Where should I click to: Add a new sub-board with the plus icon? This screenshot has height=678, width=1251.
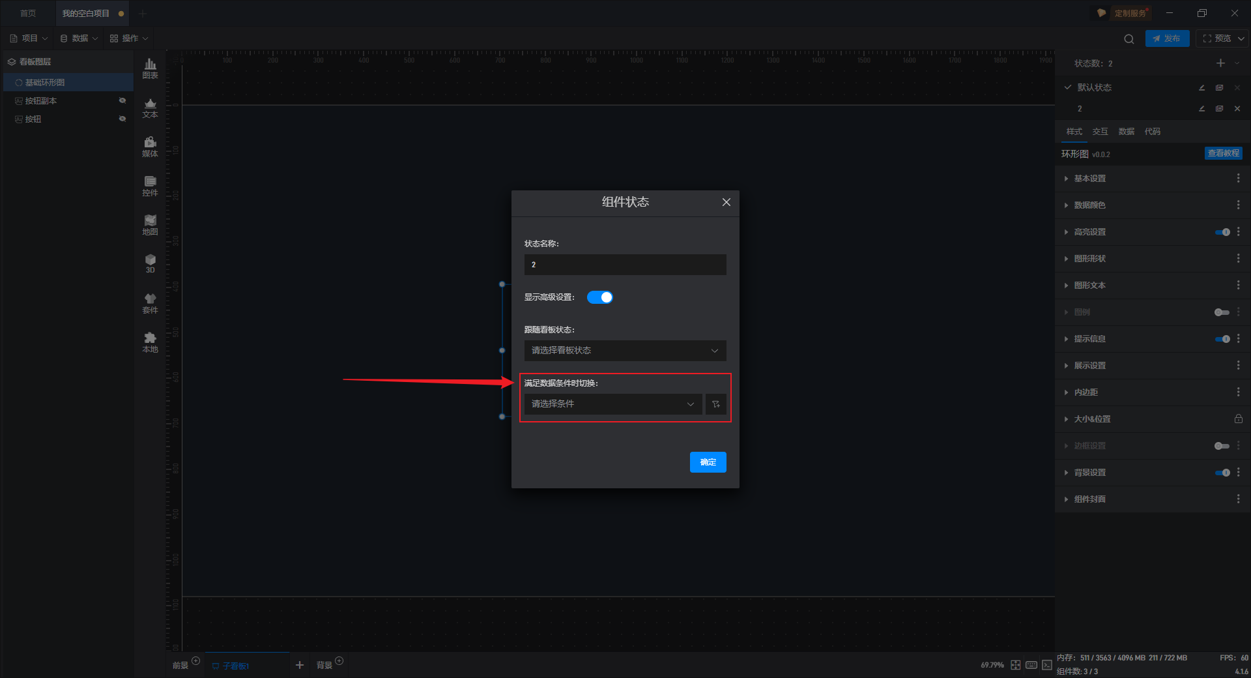300,665
